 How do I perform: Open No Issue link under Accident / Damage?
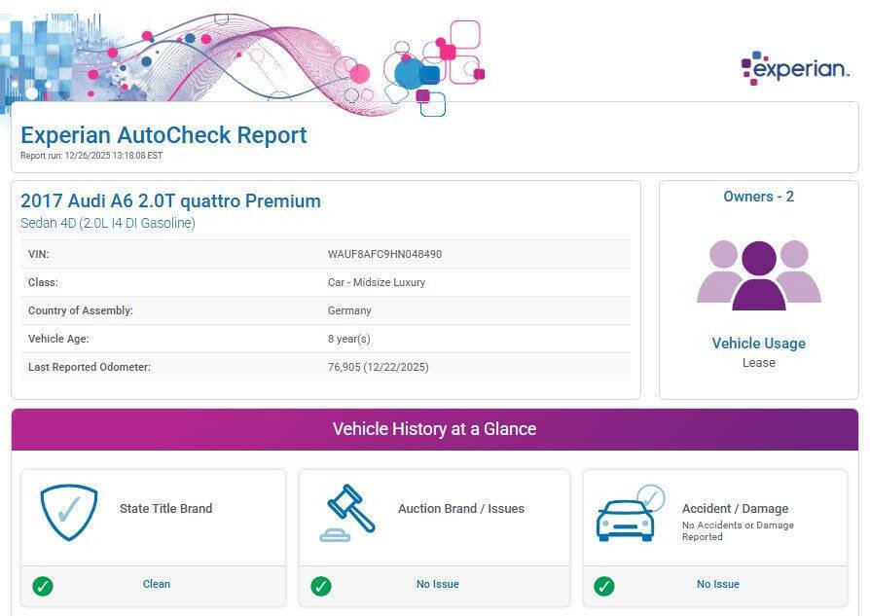[x=717, y=585]
